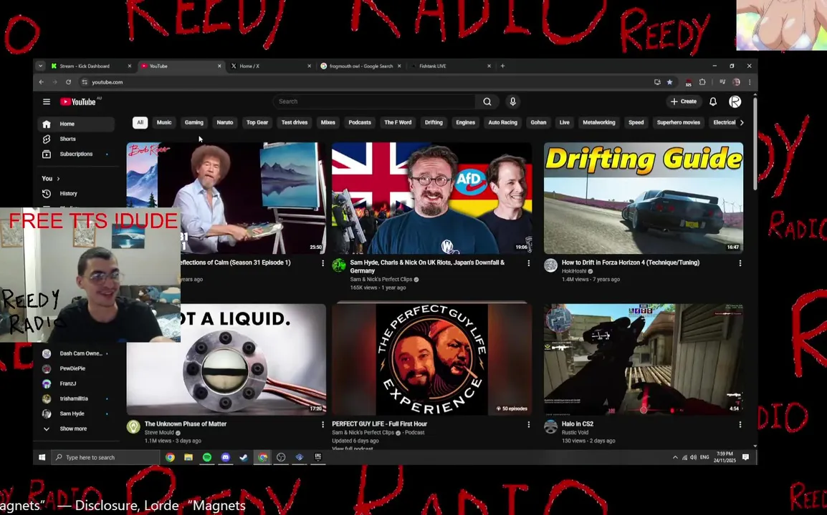Switch to Stream - Kick Dashboard tab

click(91, 66)
